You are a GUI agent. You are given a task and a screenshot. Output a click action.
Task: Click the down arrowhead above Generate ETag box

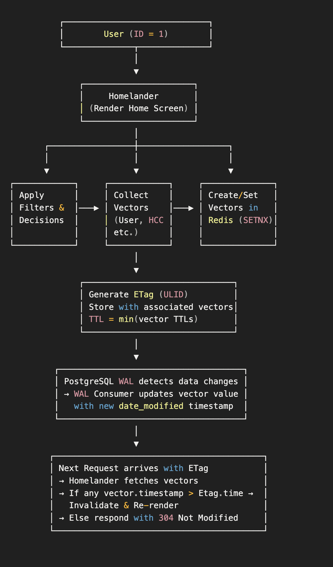(x=136, y=270)
